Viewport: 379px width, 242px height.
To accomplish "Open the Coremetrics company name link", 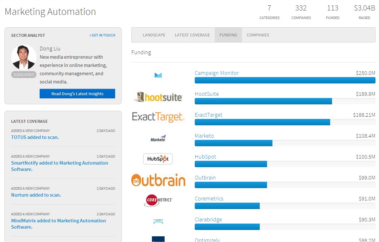I will 209,199.
